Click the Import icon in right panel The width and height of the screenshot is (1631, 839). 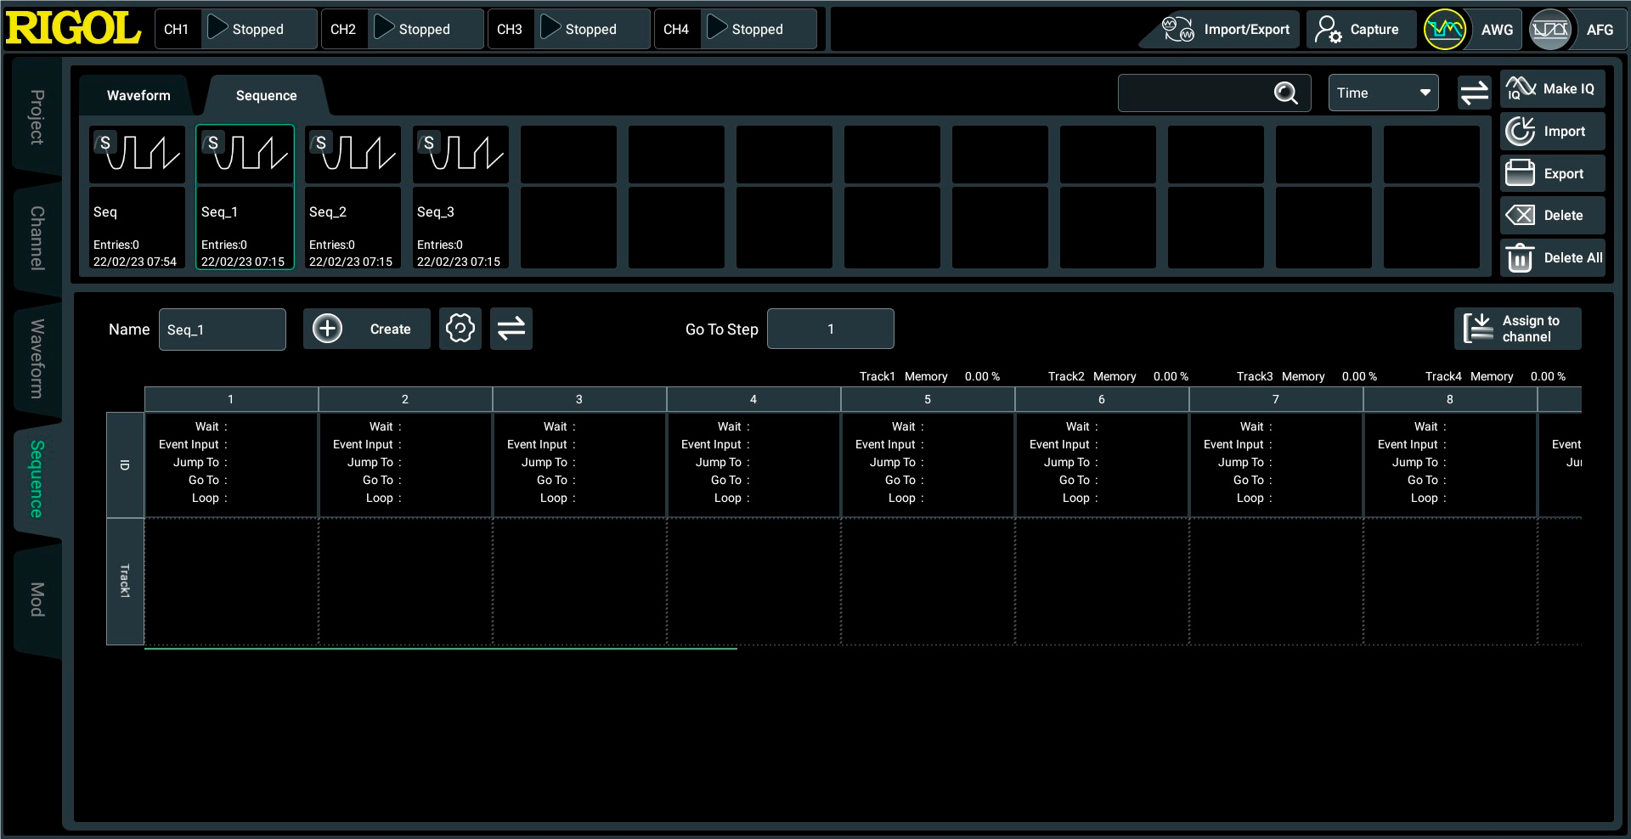1520,132
